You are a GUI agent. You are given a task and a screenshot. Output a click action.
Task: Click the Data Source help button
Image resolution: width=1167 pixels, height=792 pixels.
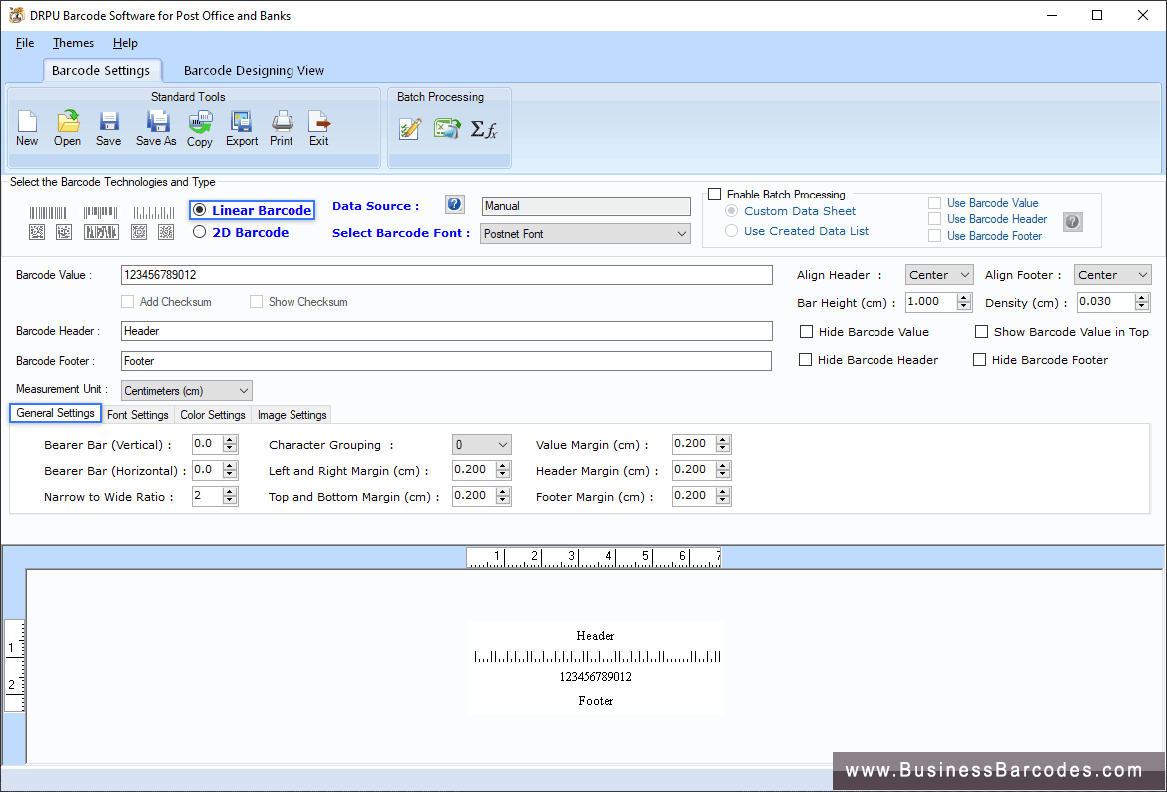click(454, 204)
